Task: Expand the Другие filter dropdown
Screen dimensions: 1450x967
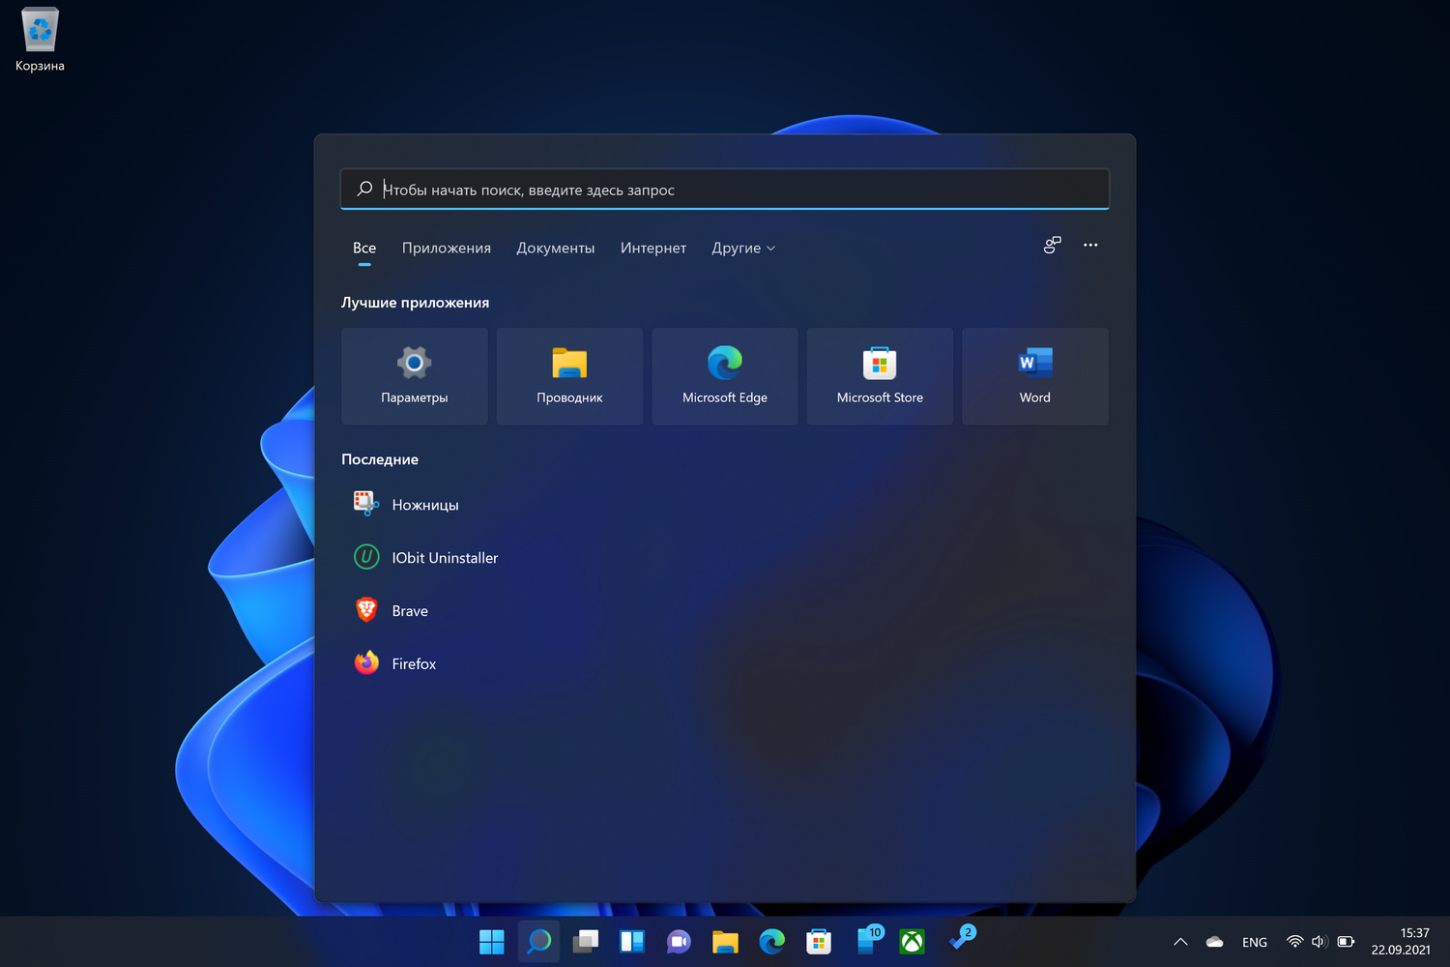Action: [742, 249]
